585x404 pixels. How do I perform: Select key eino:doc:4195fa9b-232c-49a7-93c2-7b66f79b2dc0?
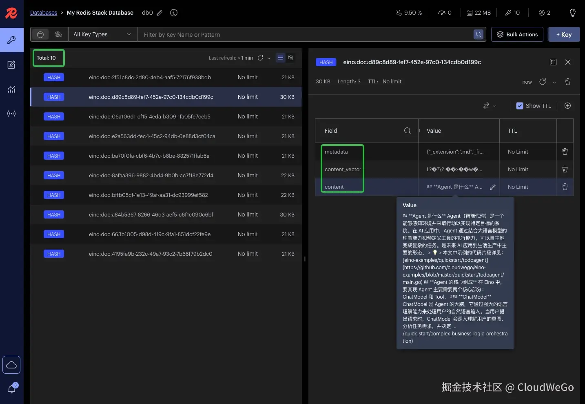click(x=166, y=254)
